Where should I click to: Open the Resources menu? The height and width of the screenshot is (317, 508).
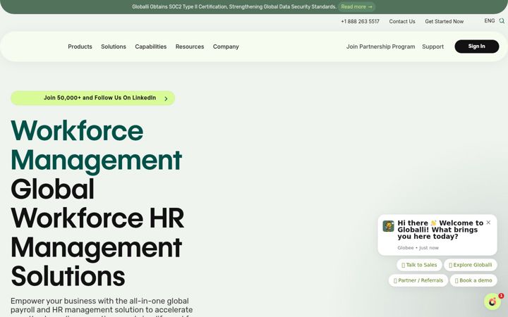tap(190, 46)
